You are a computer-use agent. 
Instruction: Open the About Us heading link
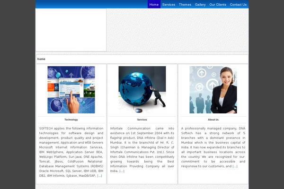pos(213,120)
